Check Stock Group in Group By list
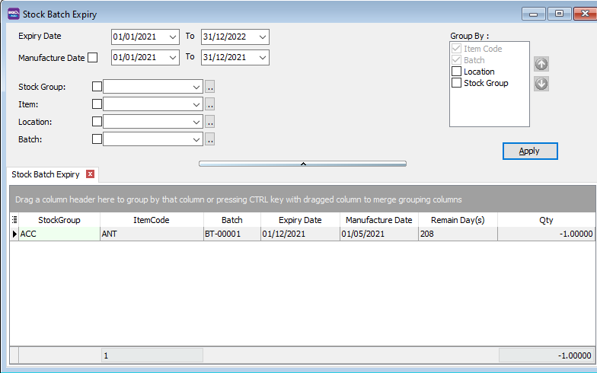 (457, 83)
